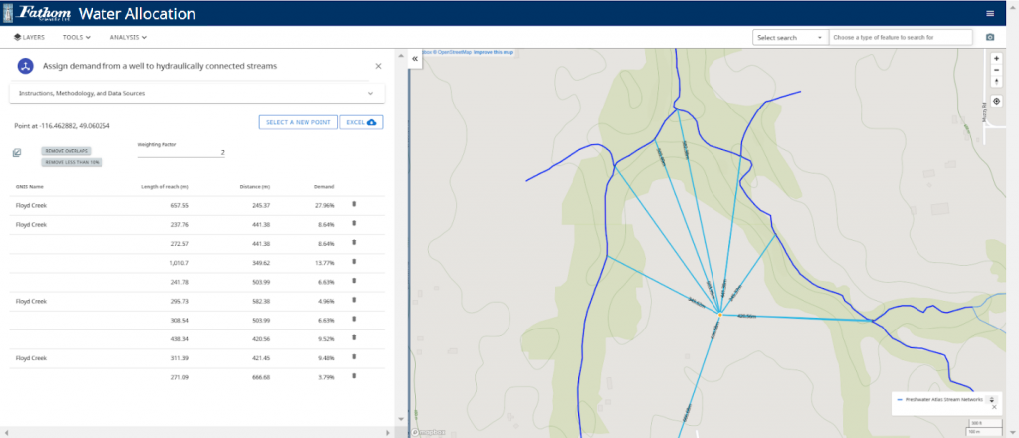Click the Distance (m) column header

(254, 187)
